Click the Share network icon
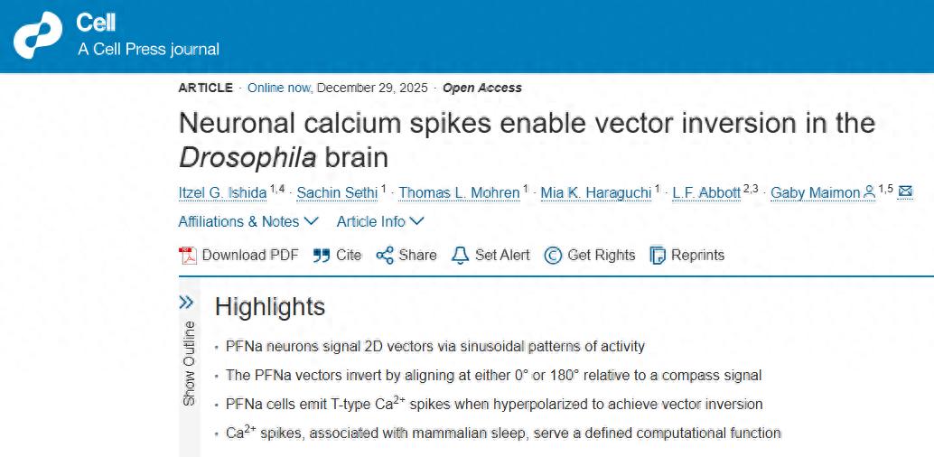This screenshot has height=457, width=934. point(385,256)
